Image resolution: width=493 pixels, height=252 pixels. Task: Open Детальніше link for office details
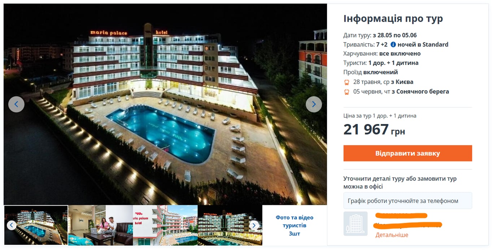tap(392, 235)
